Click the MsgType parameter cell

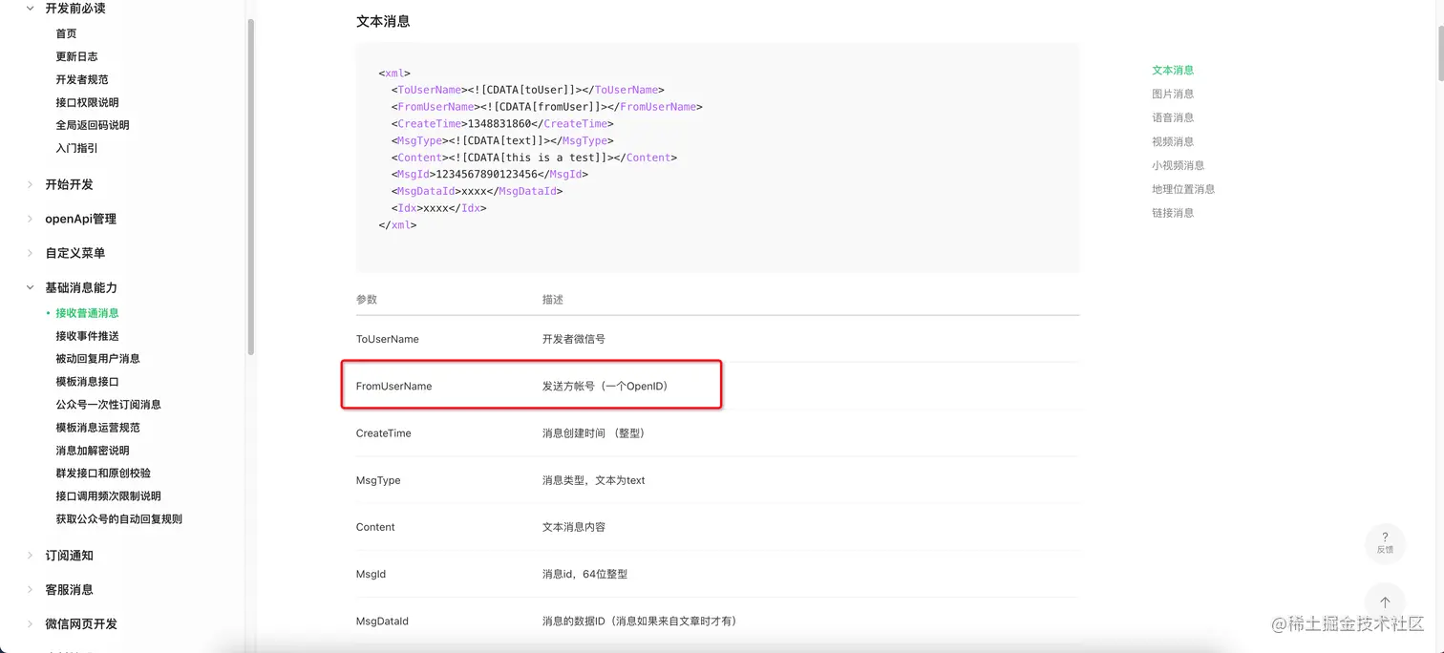point(378,480)
